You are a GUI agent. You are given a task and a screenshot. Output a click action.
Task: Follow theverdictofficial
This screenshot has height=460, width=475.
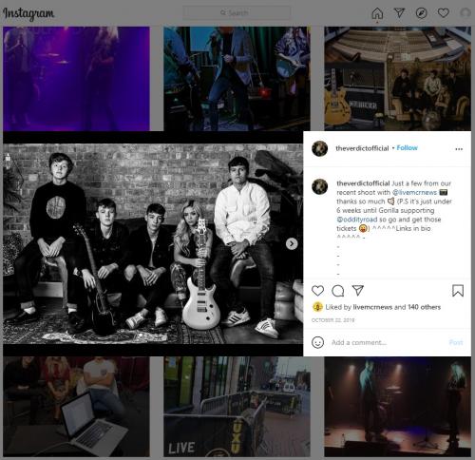[x=407, y=148]
